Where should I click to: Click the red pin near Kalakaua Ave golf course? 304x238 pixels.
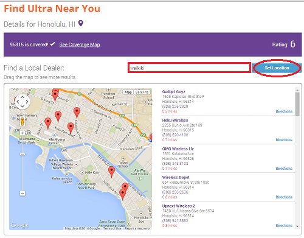[x=111, y=172]
